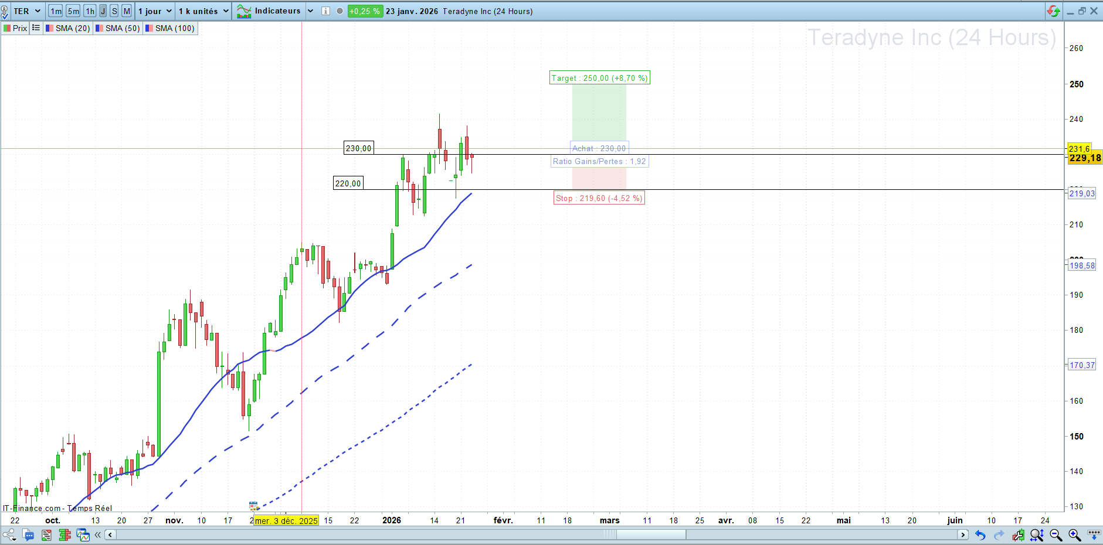This screenshot has height=545, width=1103.
Task: Click the 23 janv. 2026 date in header
Action: [412, 11]
